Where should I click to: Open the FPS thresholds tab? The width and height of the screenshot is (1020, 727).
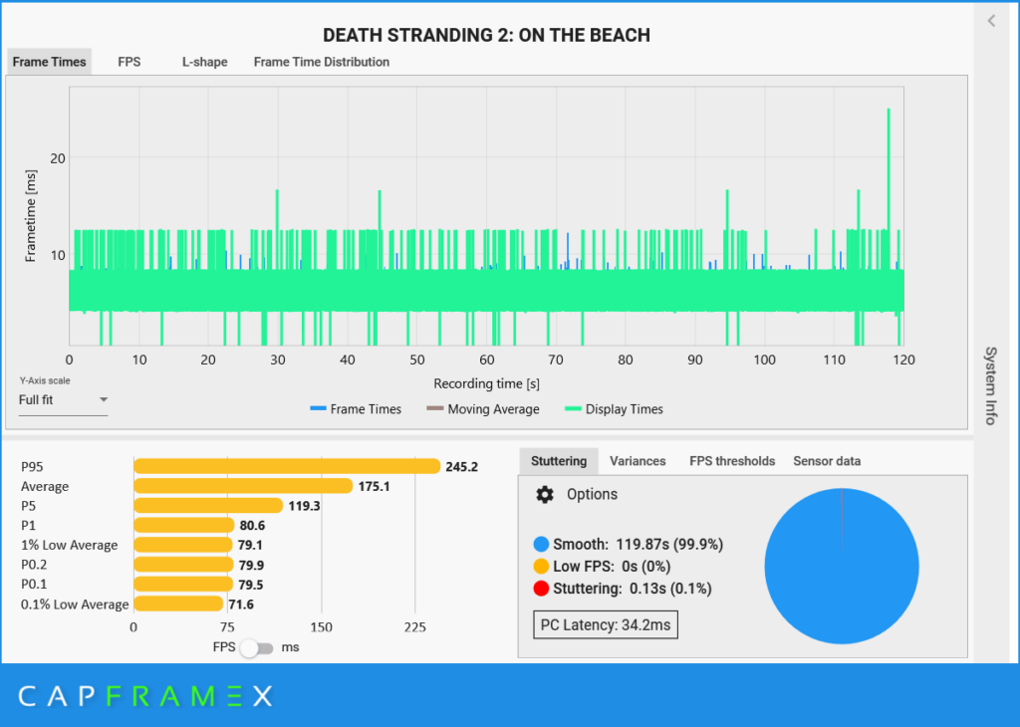[x=731, y=461]
